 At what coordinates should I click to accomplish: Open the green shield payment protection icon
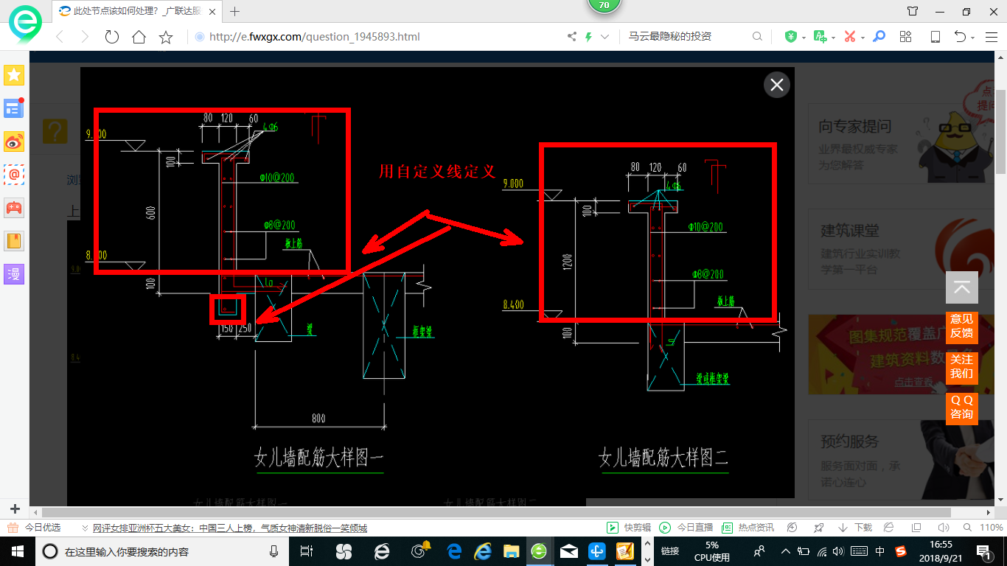tap(791, 37)
